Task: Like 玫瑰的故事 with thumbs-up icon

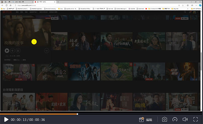Action: pyautogui.click(x=18, y=50)
